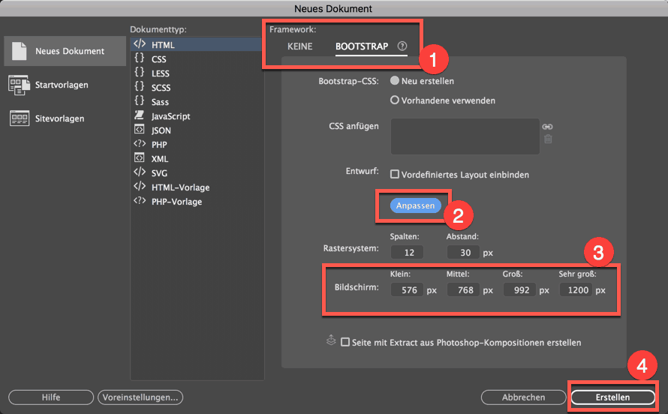Click the Extract layers icon near Photoshop option
This screenshot has width=668, height=414.
pos(331,340)
